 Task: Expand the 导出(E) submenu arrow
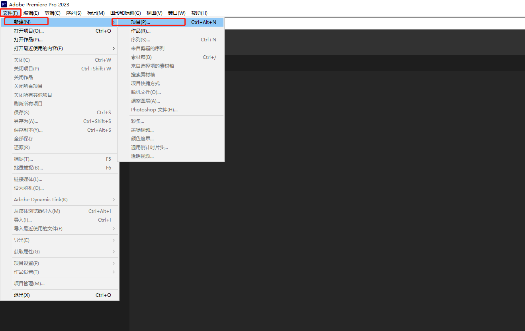114,240
